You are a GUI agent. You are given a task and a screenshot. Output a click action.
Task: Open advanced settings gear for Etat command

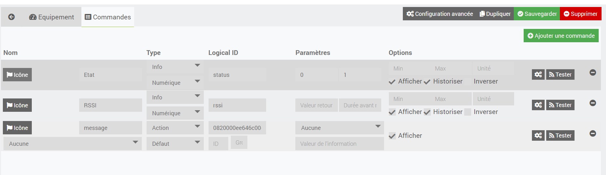coord(538,74)
